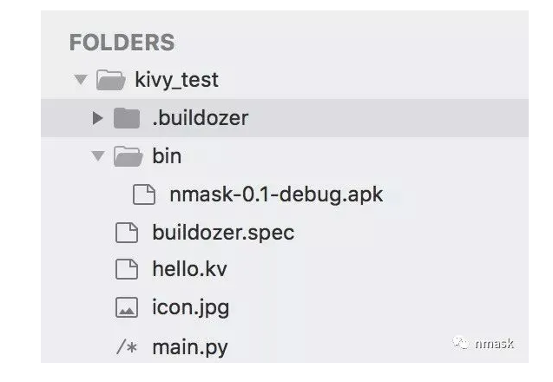Open the icon.jpg image file
Image resolution: width=553 pixels, height=382 pixels.
click(190, 308)
